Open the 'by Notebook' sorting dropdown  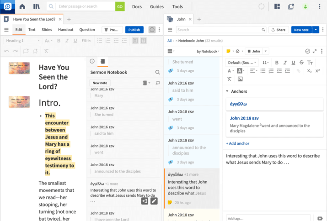[x=208, y=51]
